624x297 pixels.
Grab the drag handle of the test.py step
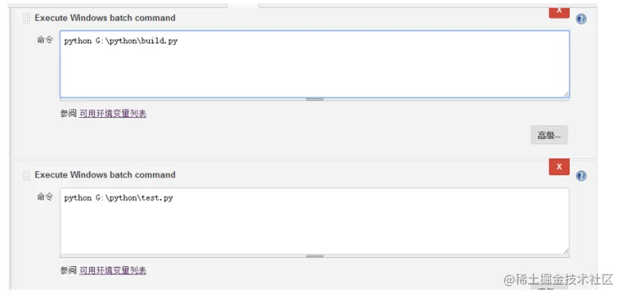26,175
